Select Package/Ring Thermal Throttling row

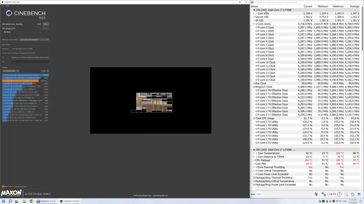click(x=305, y=178)
